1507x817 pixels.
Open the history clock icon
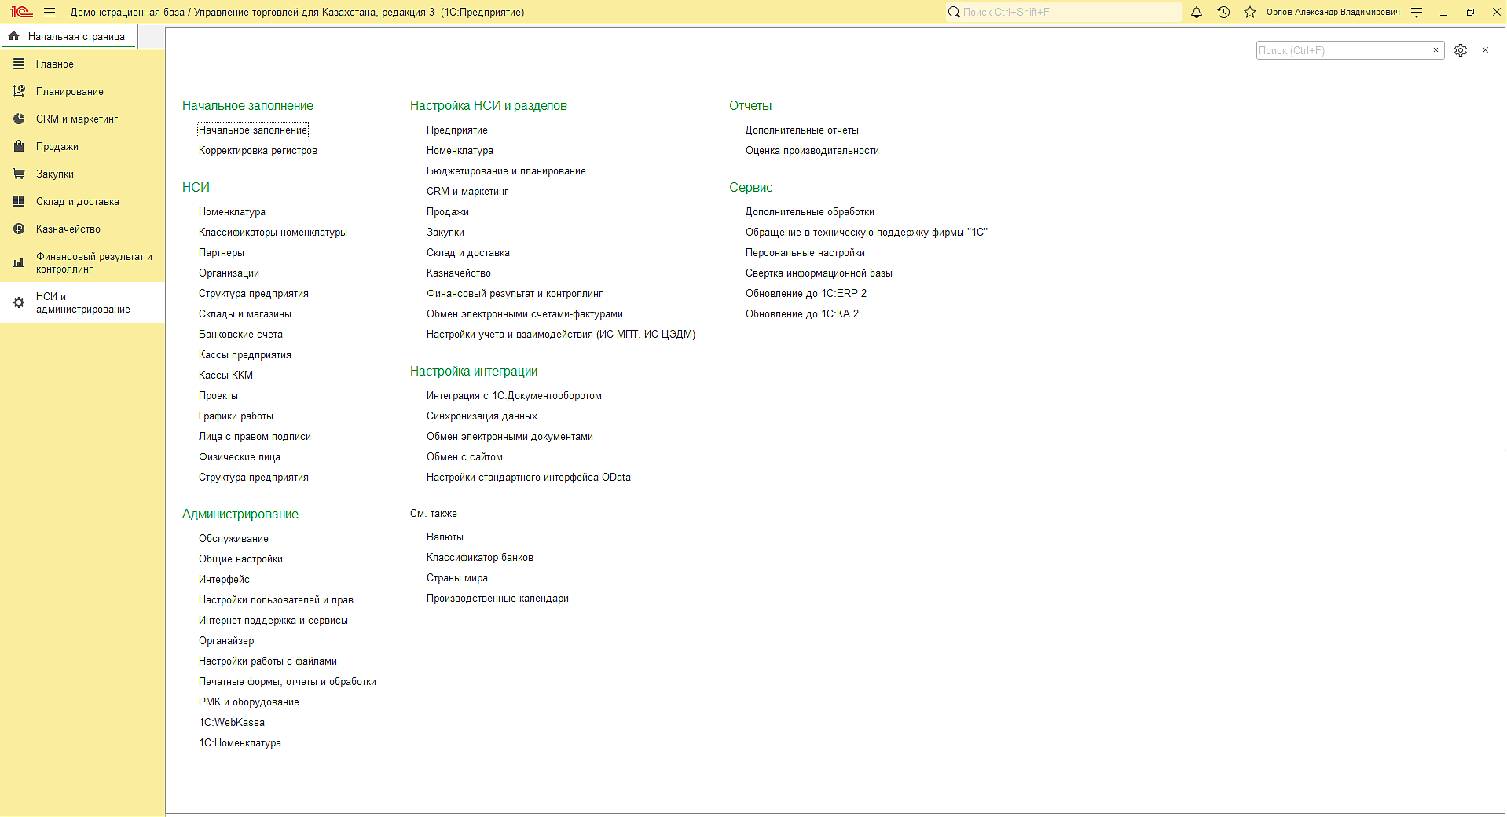coord(1223,12)
